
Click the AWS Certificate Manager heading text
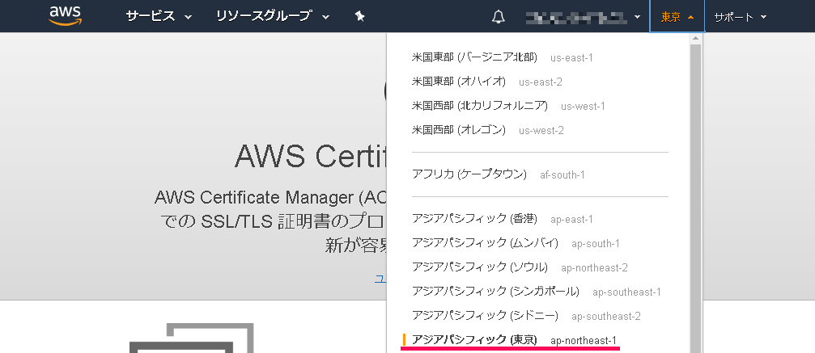tap(310, 156)
